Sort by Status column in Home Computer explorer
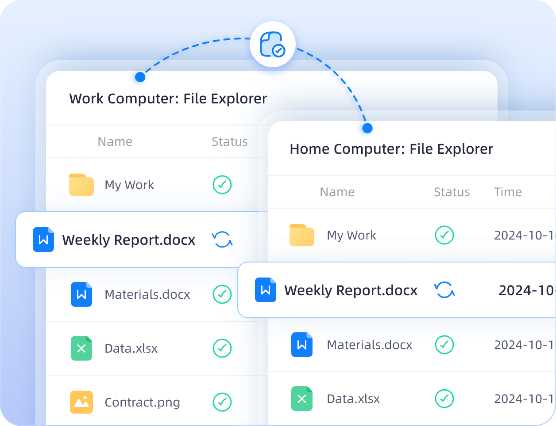This screenshot has width=556, height=426. 452,192
